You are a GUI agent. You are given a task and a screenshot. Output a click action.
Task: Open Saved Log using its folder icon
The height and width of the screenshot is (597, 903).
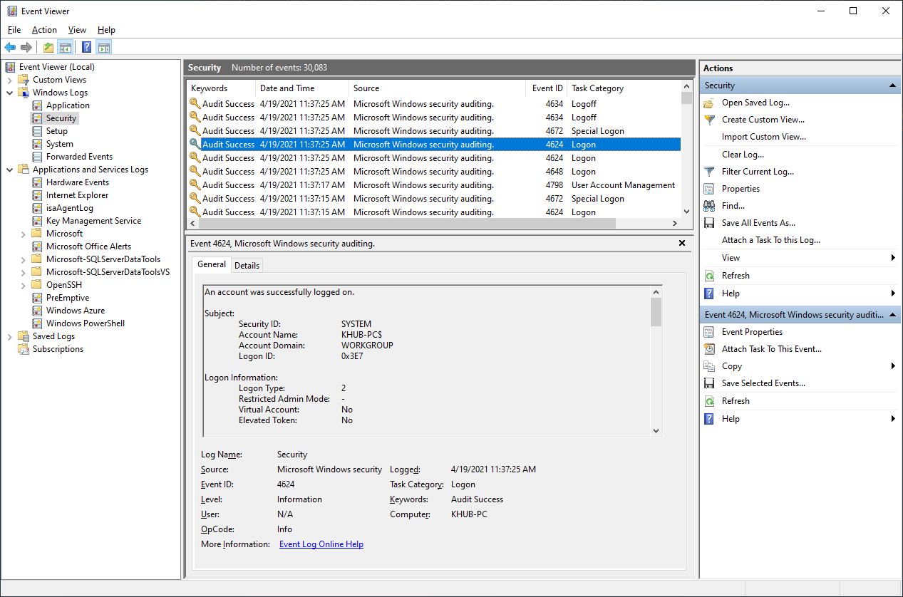(x=709, y=102)
